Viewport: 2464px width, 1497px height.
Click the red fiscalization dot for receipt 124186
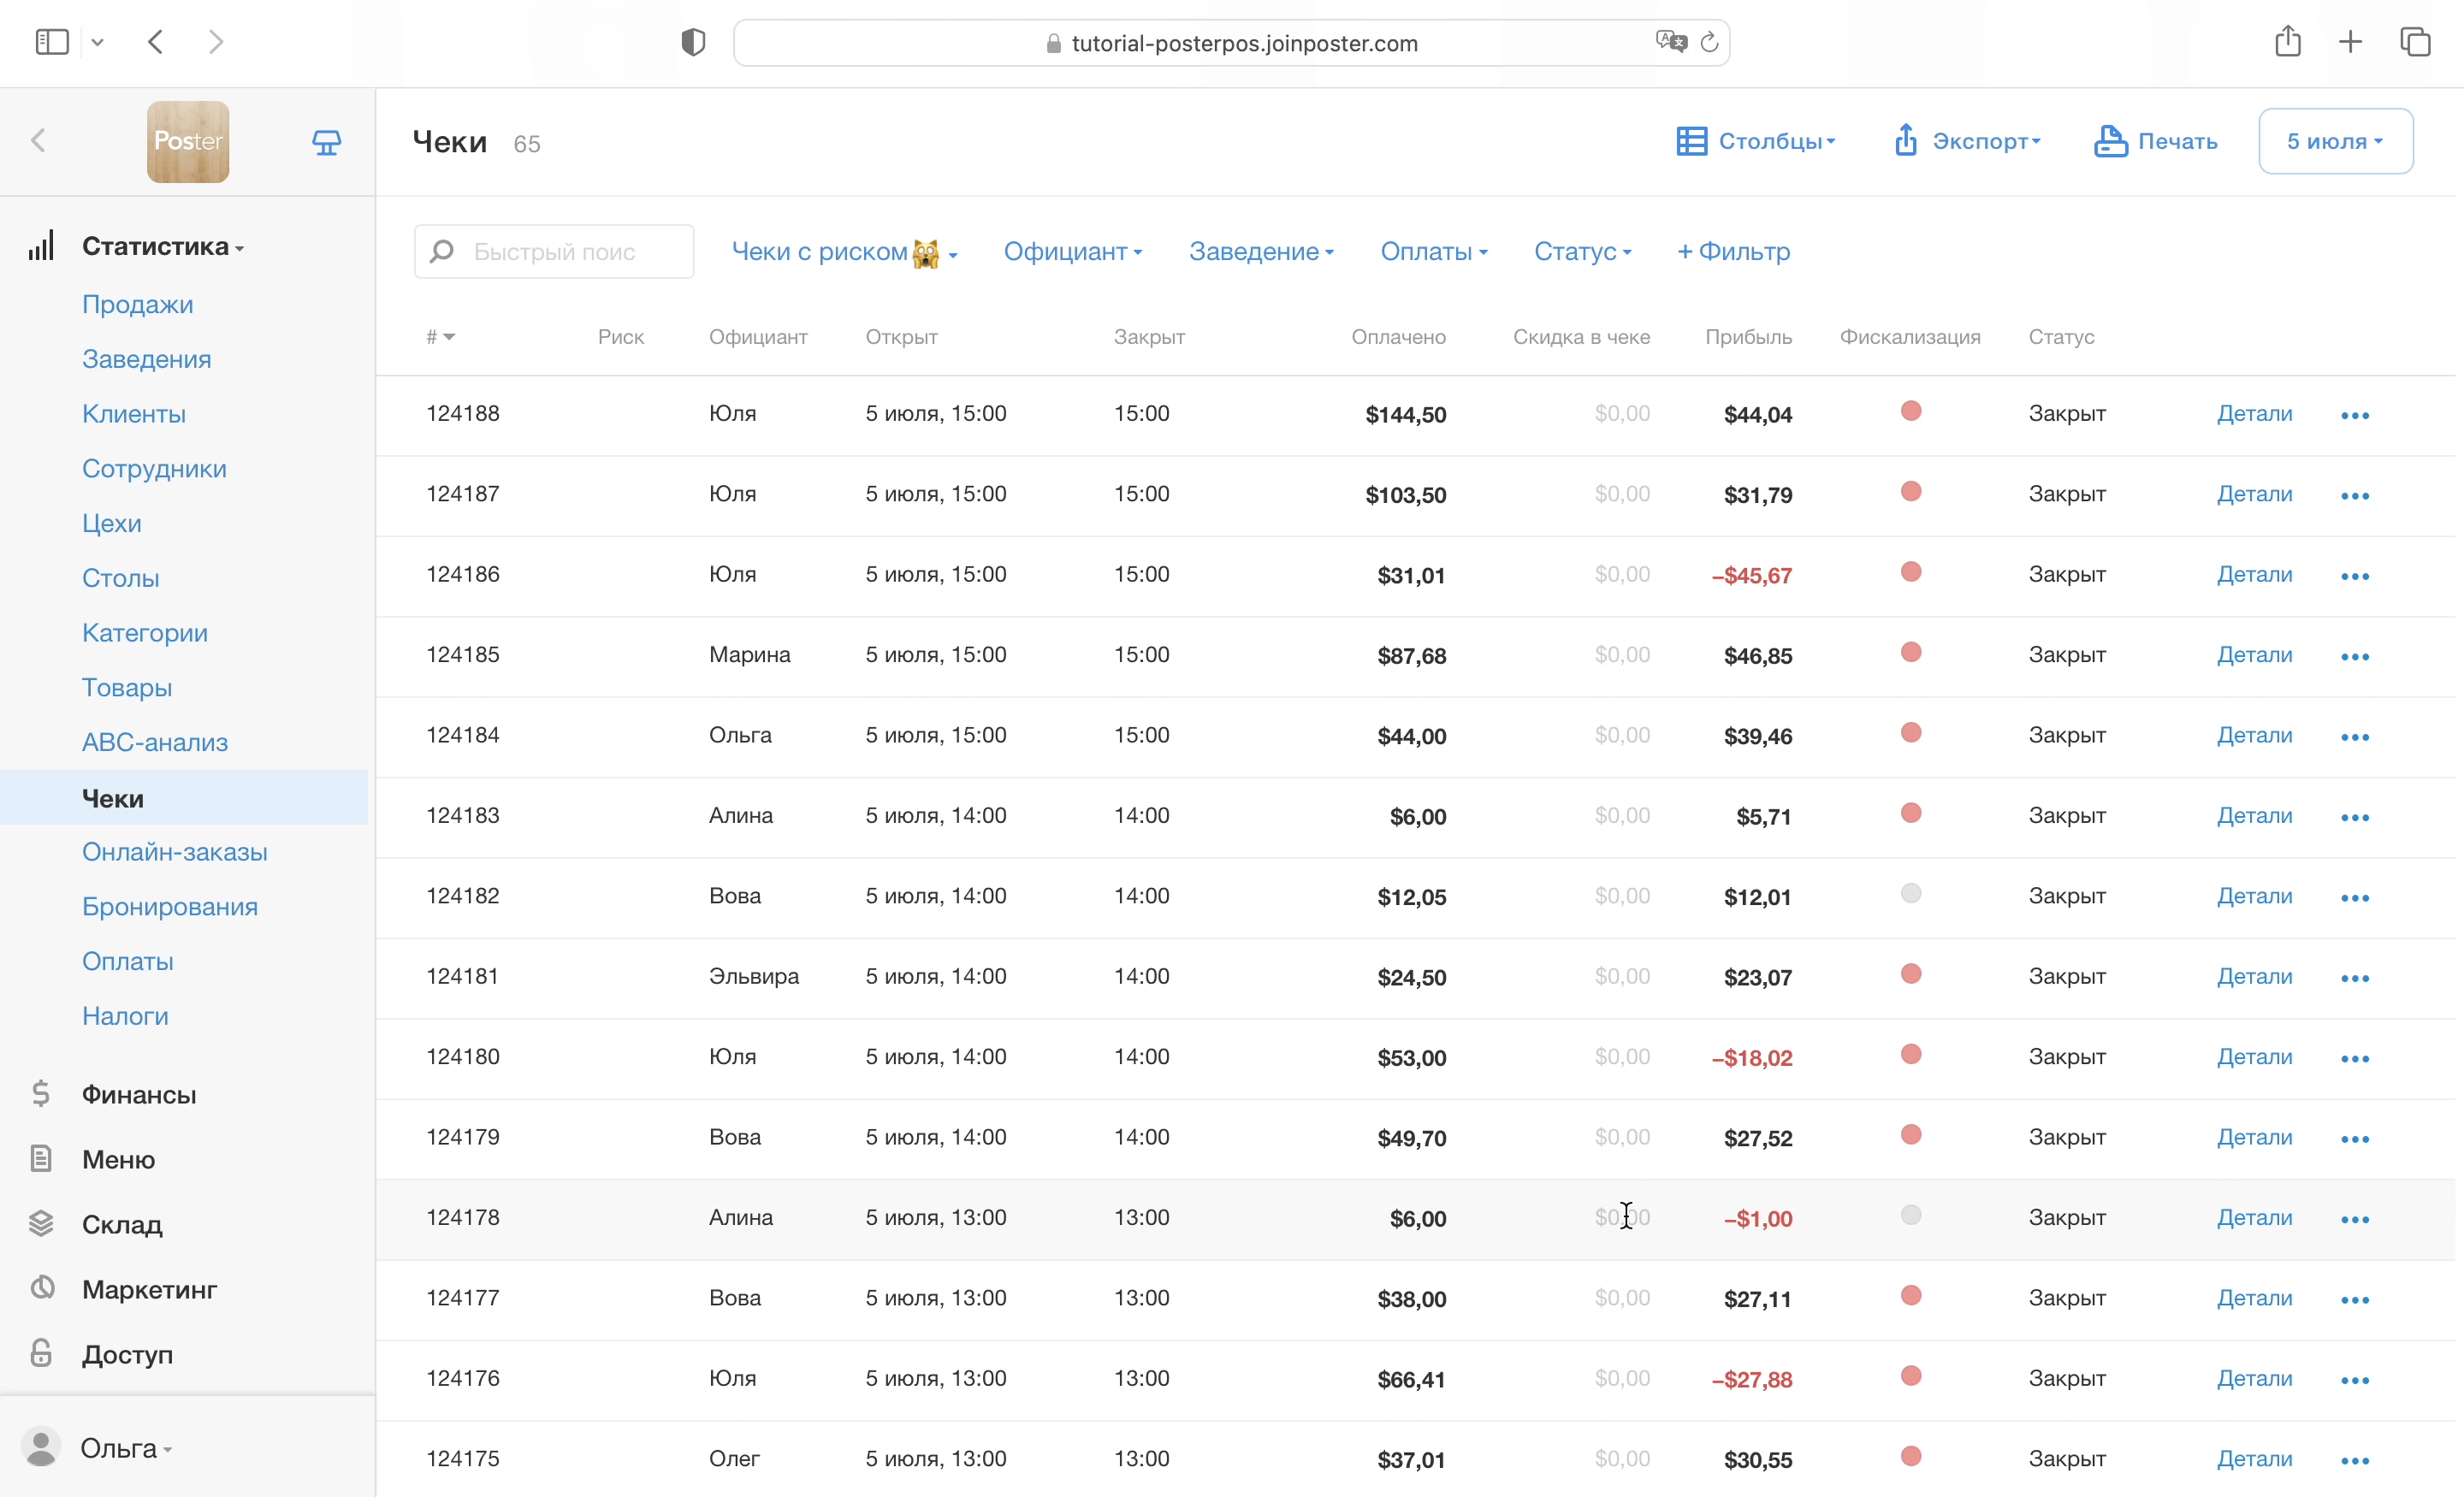pos(1910,572)
